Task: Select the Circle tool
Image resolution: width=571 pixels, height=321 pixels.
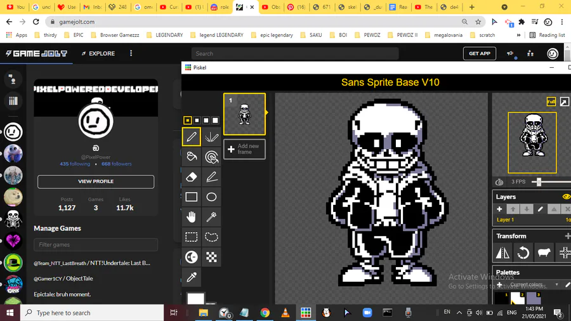Action: pyautogui.click(x=211, y=197)
